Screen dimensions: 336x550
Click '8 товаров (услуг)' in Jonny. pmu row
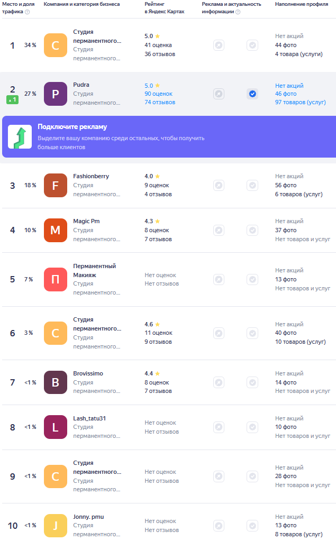[299, 534]
